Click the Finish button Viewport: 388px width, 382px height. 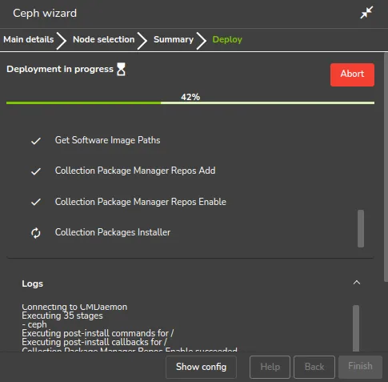pyautogui.click(x=360, y=367)
